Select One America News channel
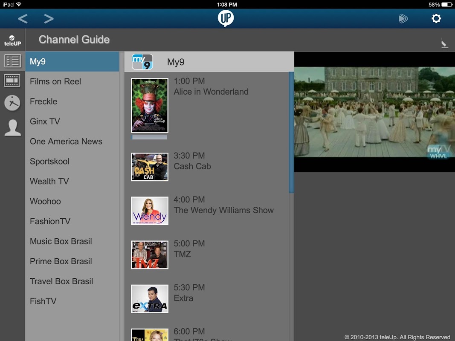This screenshot has height=341, width=455. [x=72, y=142]
